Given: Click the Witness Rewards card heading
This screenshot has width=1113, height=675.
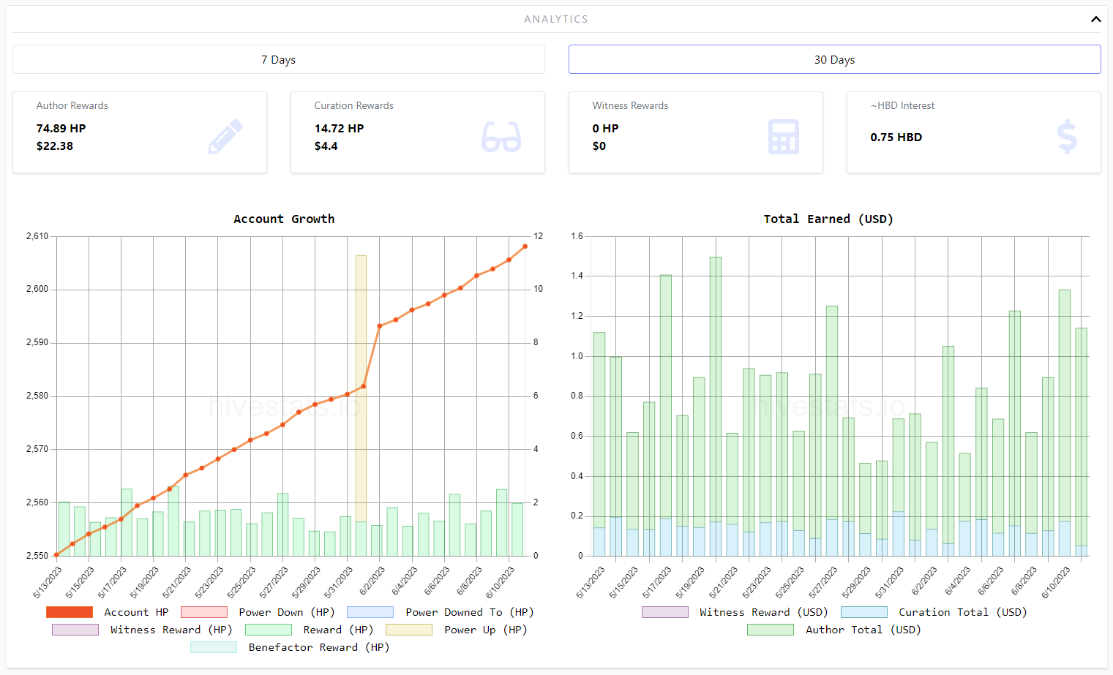Looking at the screenshot, I should coord(631,105).
